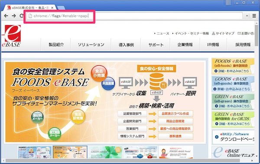
Task: Open the Chrome hamburger menu
Action: tap(254, 16)
